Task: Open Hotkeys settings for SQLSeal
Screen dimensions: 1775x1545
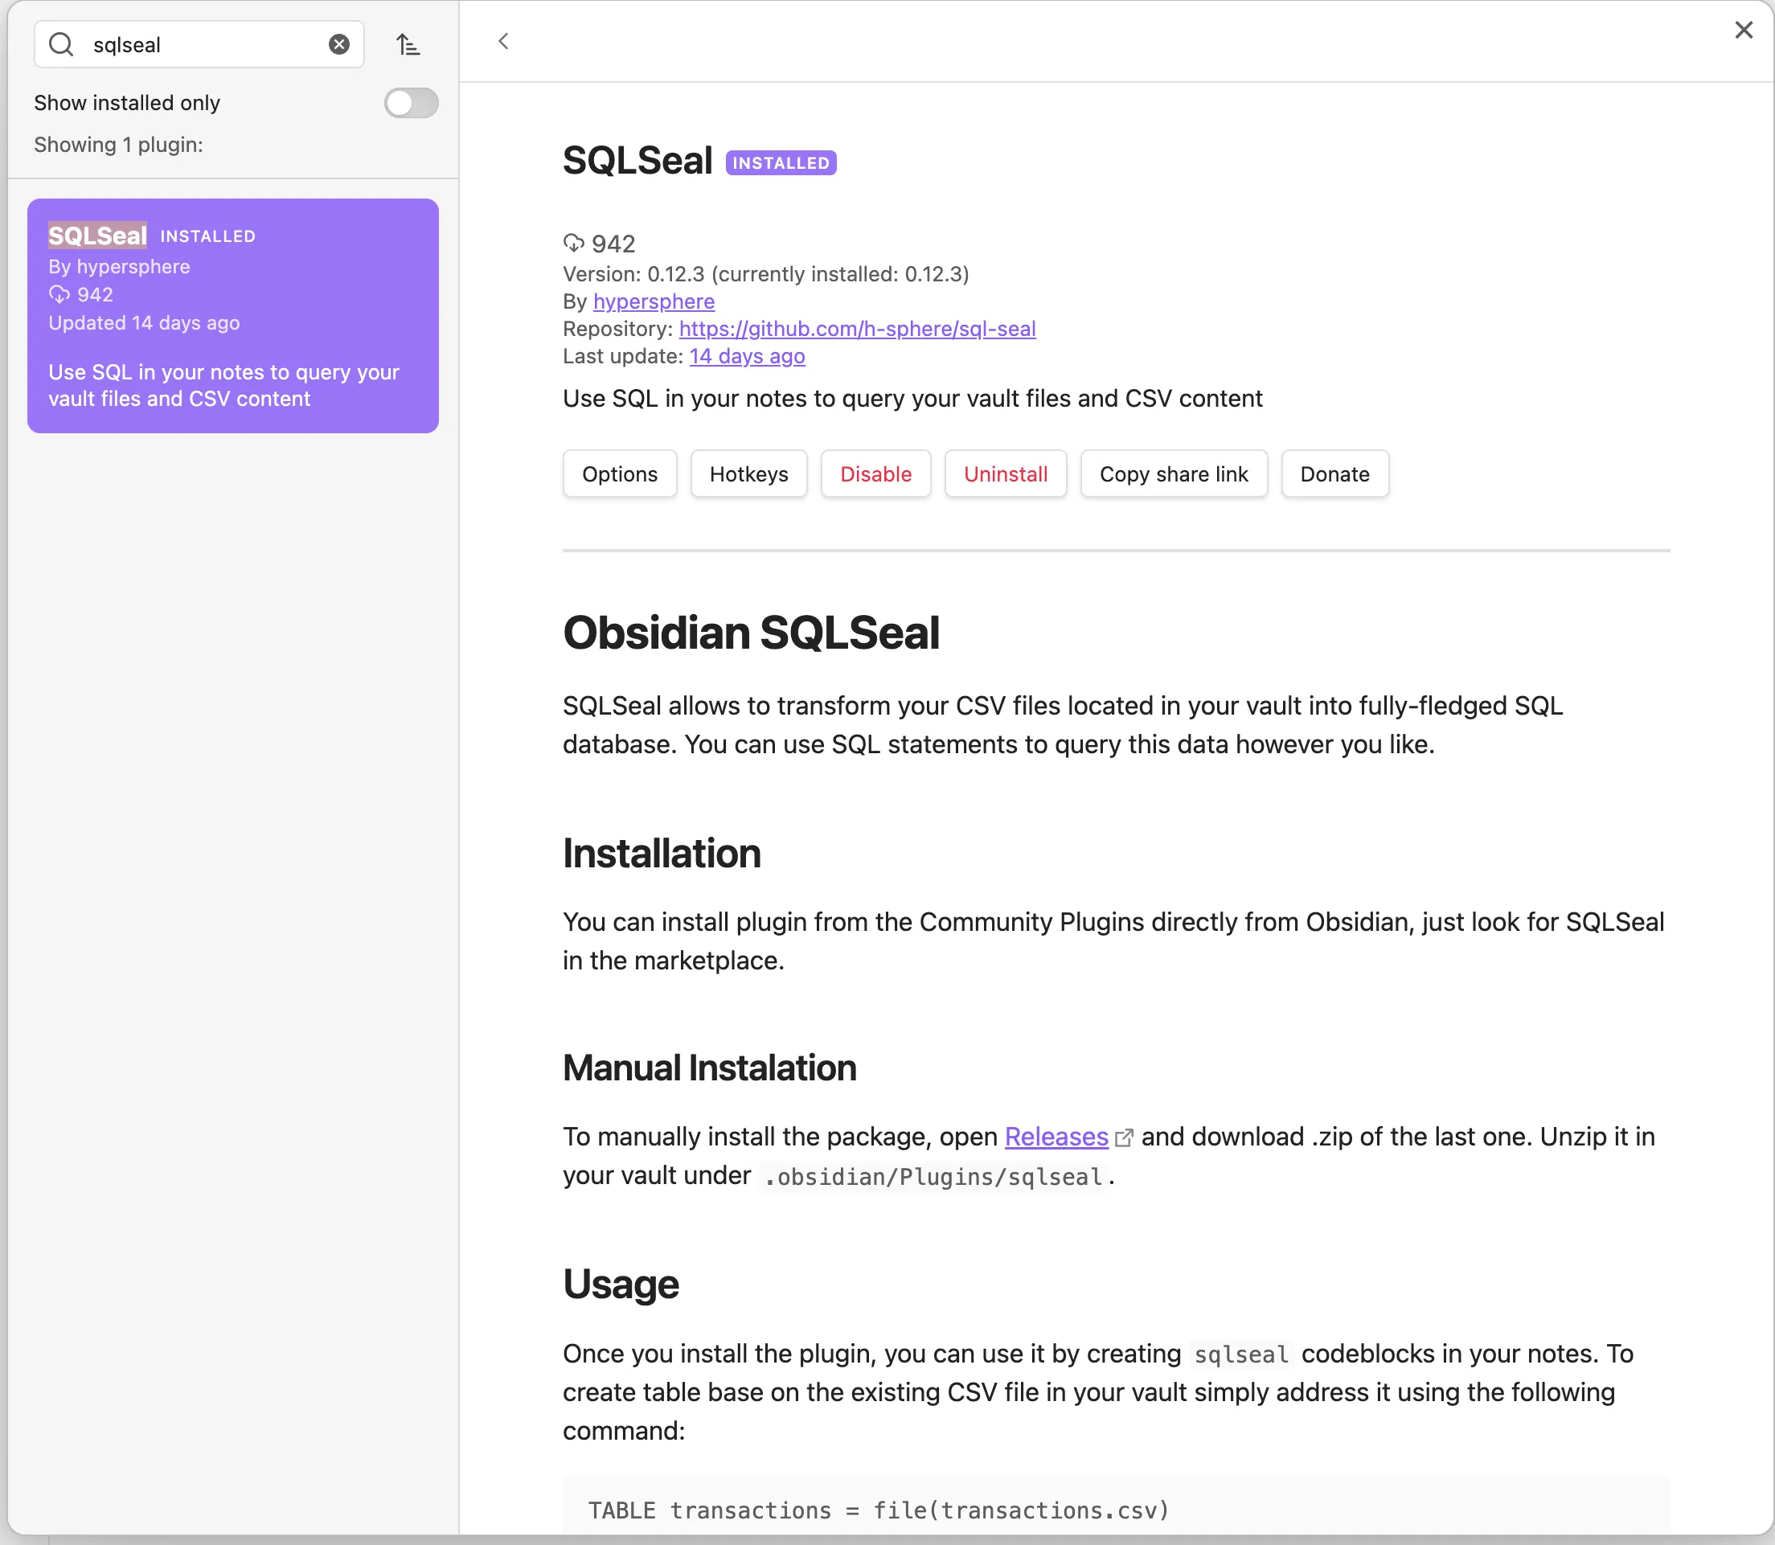Action: pyautogui.click(x=748, y=473)
